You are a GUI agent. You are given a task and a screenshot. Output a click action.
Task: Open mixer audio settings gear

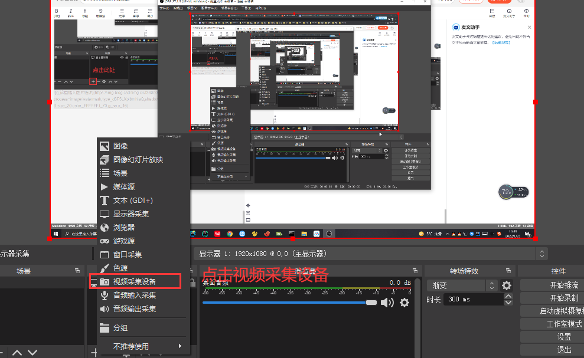click(x=404, y=303)
